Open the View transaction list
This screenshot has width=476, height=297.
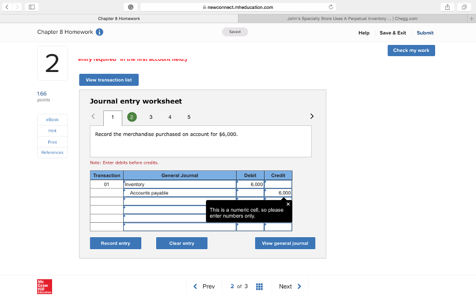coord(108,79)
